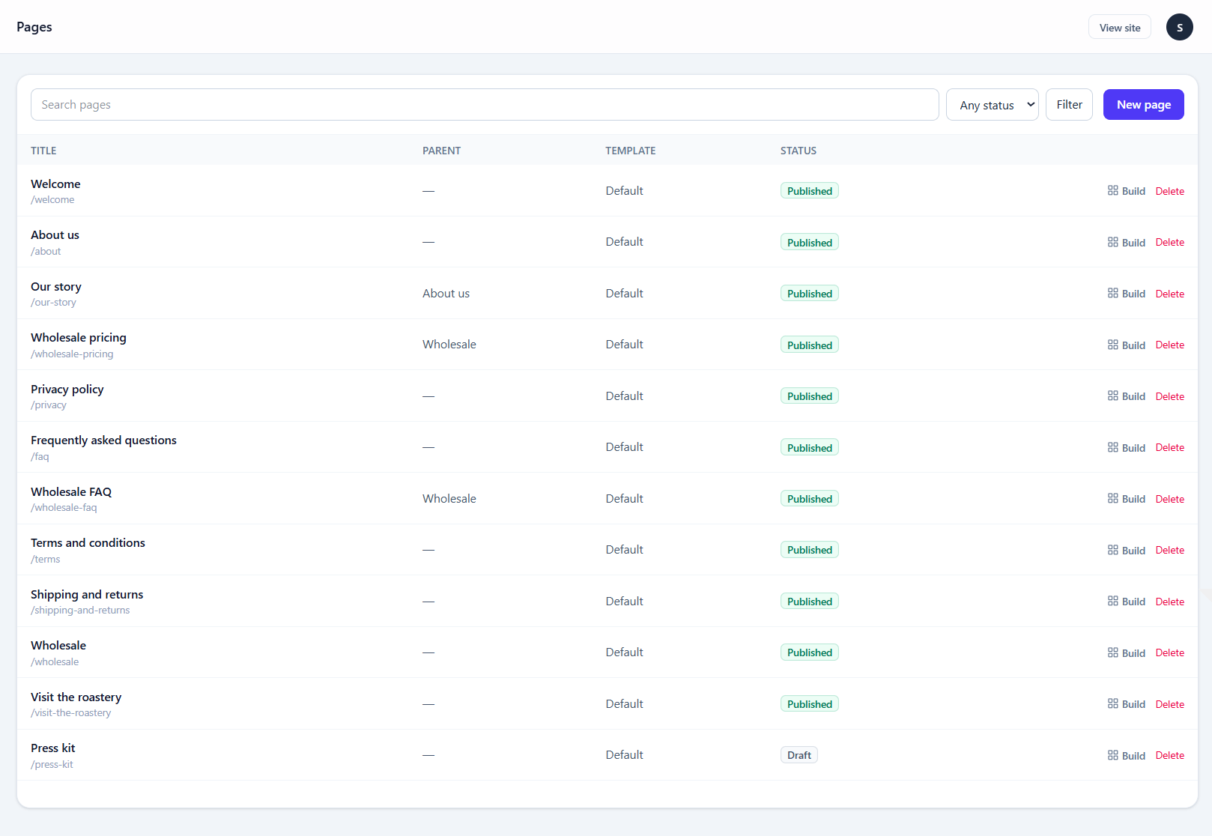Open Build for the /wholesale page row
1212x836 pixels.
coord(1126,653)
